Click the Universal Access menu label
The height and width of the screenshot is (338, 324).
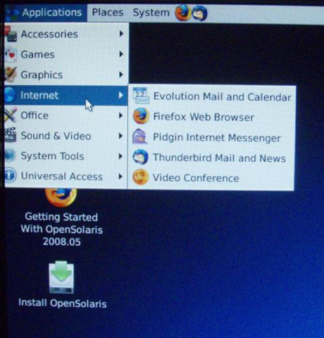pyautogui.click(x=62, y=176)
